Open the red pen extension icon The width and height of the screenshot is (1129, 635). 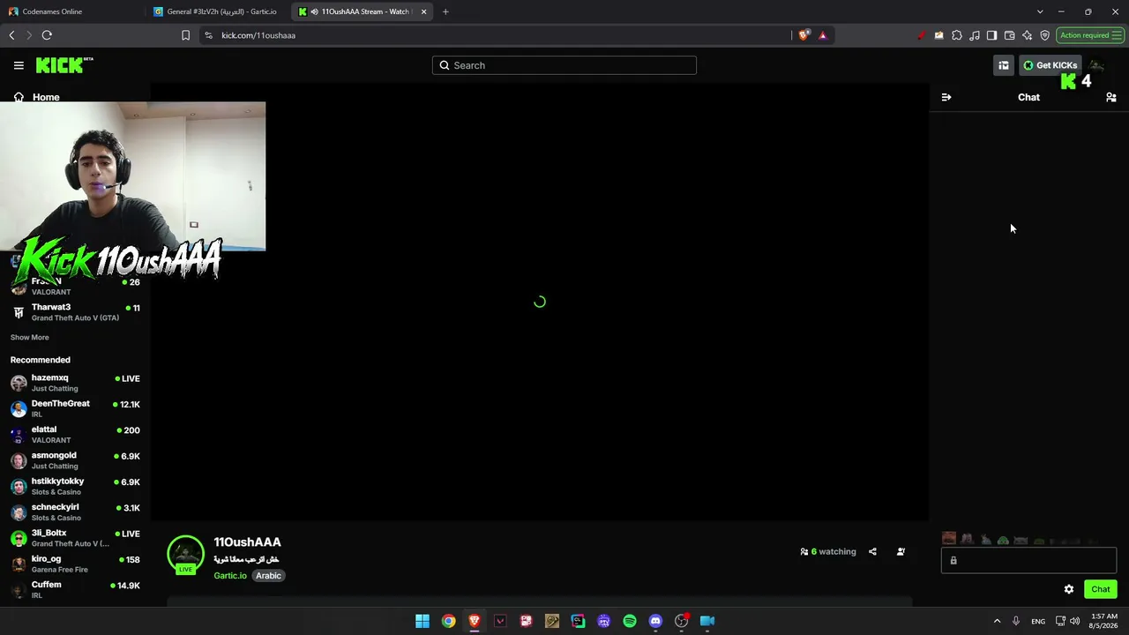(x=922, y=35)
